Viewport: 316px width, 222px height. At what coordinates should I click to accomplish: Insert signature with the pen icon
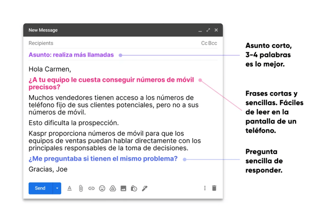pos(145,188)
